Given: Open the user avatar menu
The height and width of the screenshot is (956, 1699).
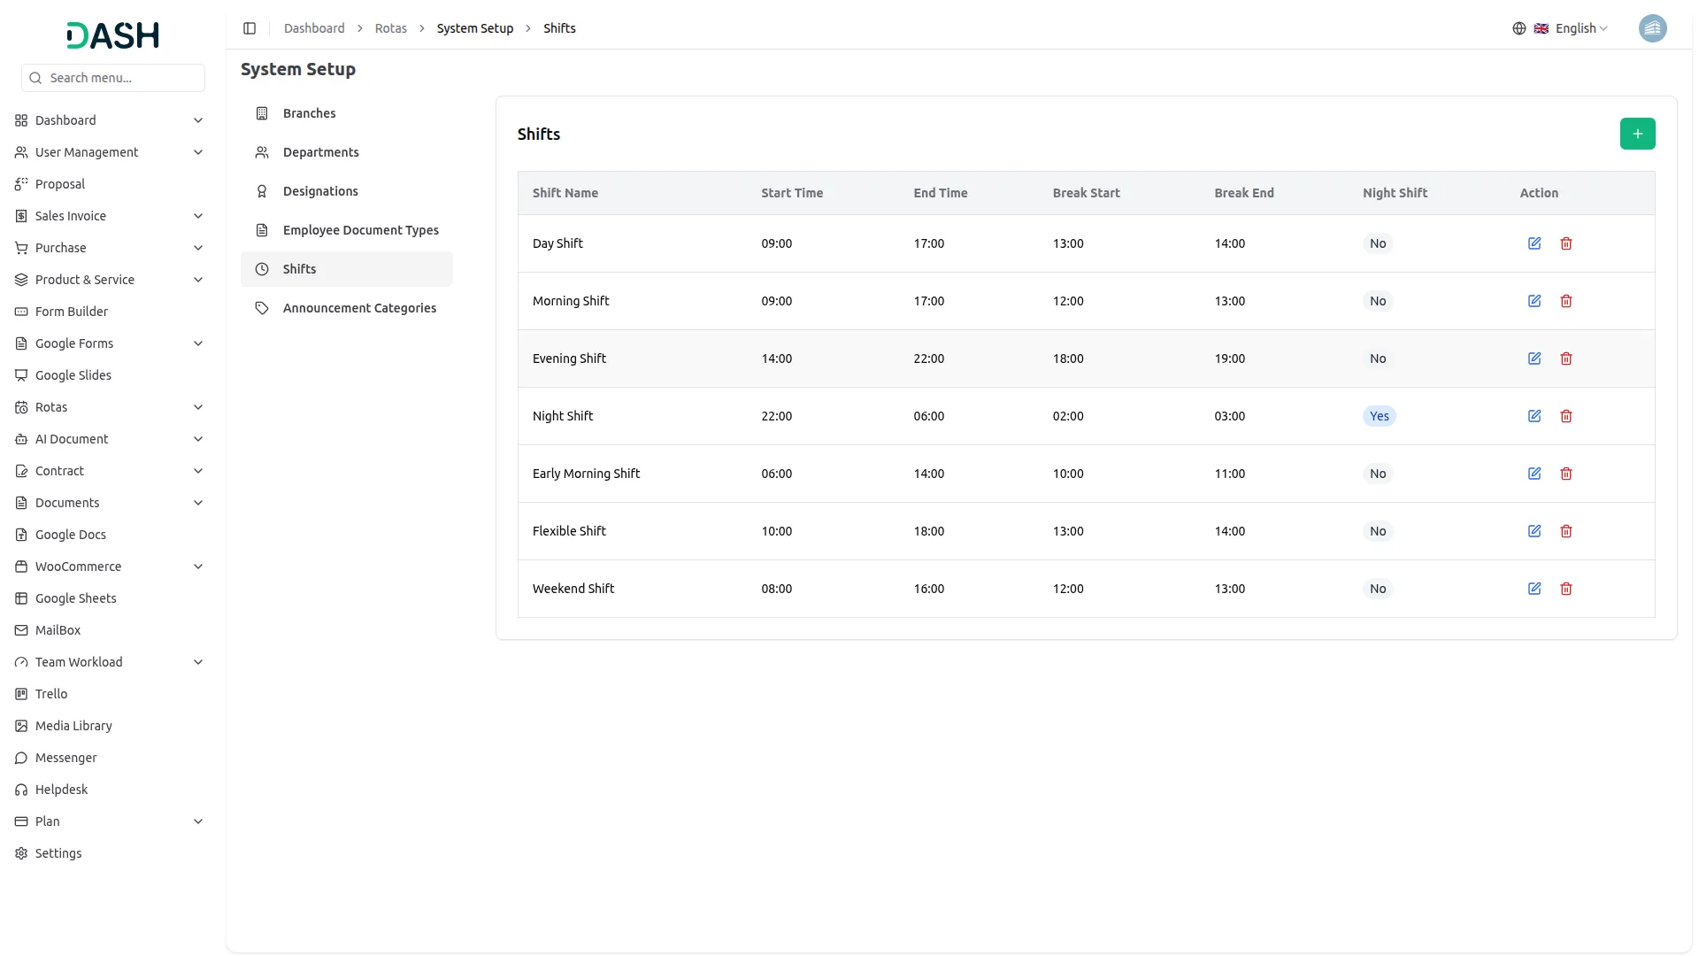Looking at the screenshot, I should pyautogui.click(x=1652, y=28).
